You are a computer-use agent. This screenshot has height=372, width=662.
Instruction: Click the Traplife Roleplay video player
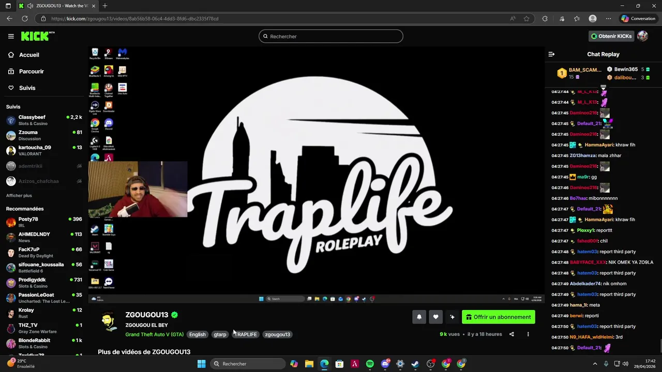pos(316,175)
